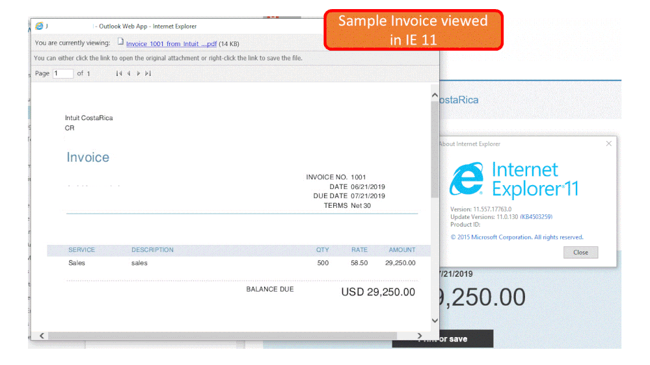Click the horizontal scrollbar thumb
Screen dimensions: 650x365
[x=223, y=336]
